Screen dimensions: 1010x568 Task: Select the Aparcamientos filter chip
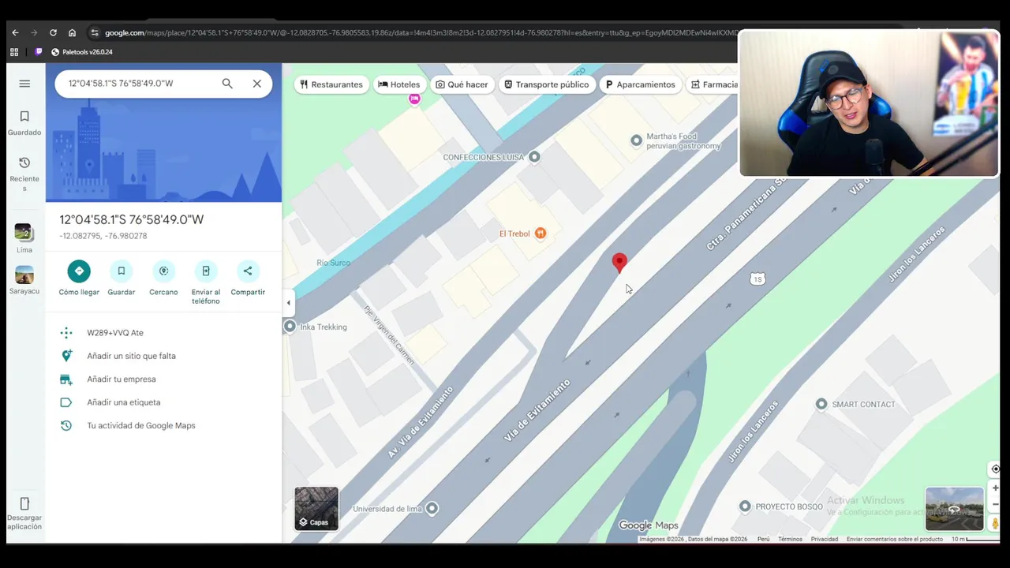tap(640, 84)
